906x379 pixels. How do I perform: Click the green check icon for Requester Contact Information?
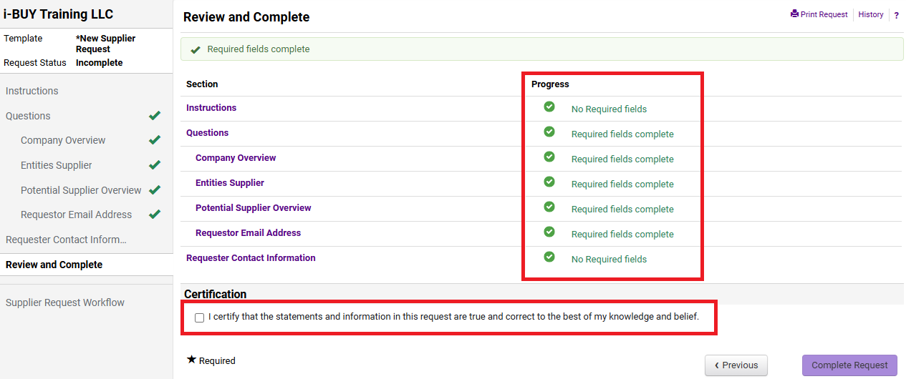(549, 257)
